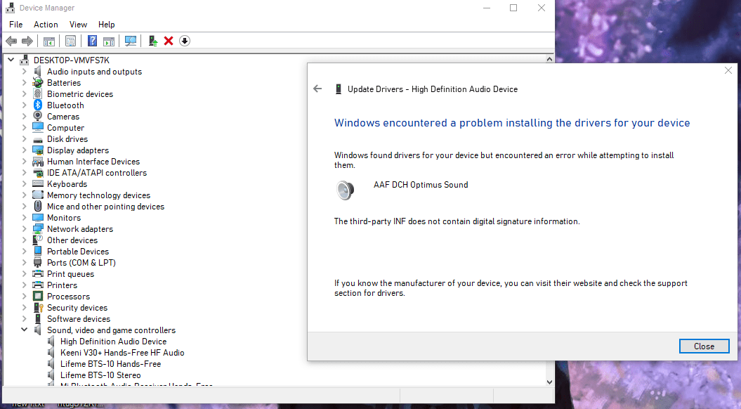The height and width of the screenshot is (409, 741).
Task: Click scroll down arrow in device tree
Action: tap(549, 382)
